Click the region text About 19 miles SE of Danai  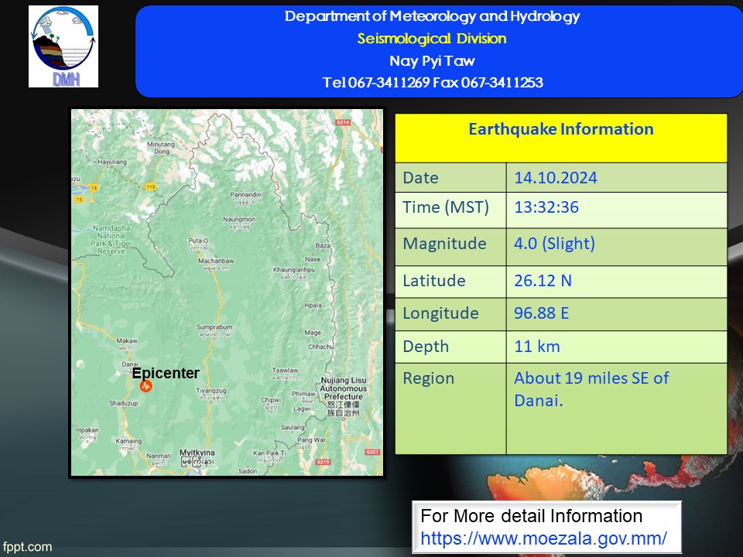591,389
